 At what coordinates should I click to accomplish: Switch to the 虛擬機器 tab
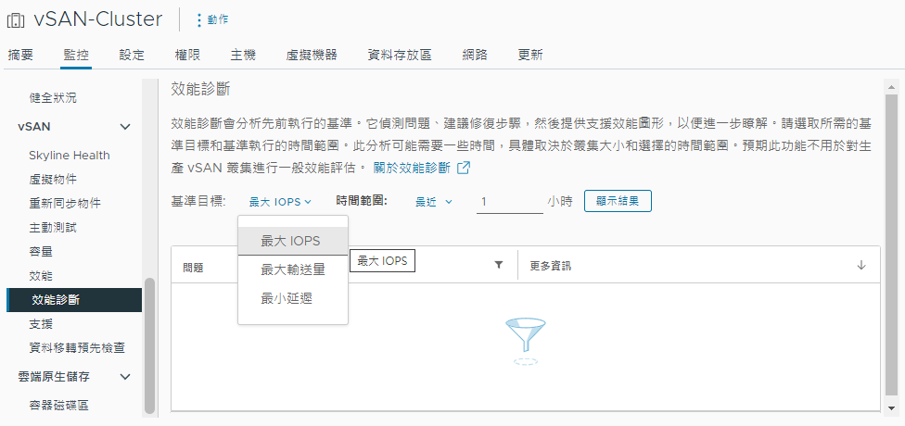coord(312,56)
